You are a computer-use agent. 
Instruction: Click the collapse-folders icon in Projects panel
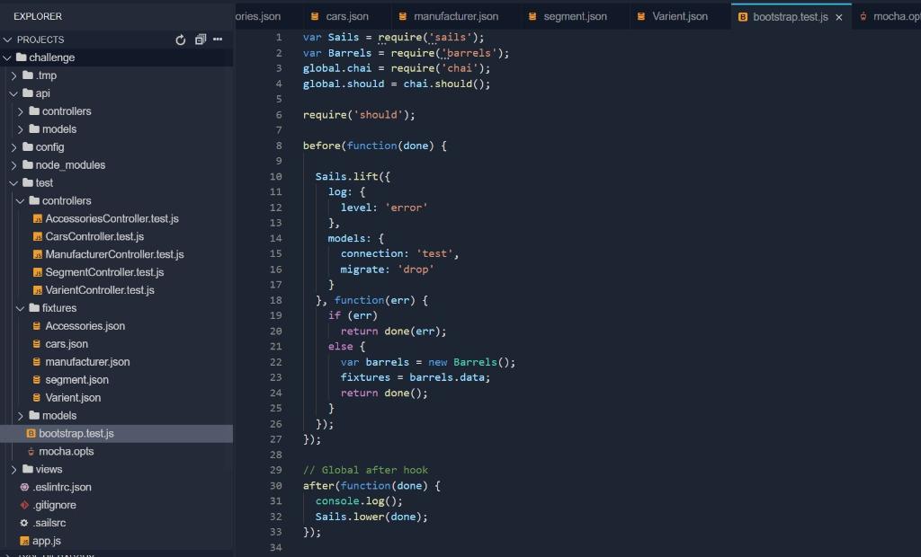pyautogui.click(x=200, y=40)
